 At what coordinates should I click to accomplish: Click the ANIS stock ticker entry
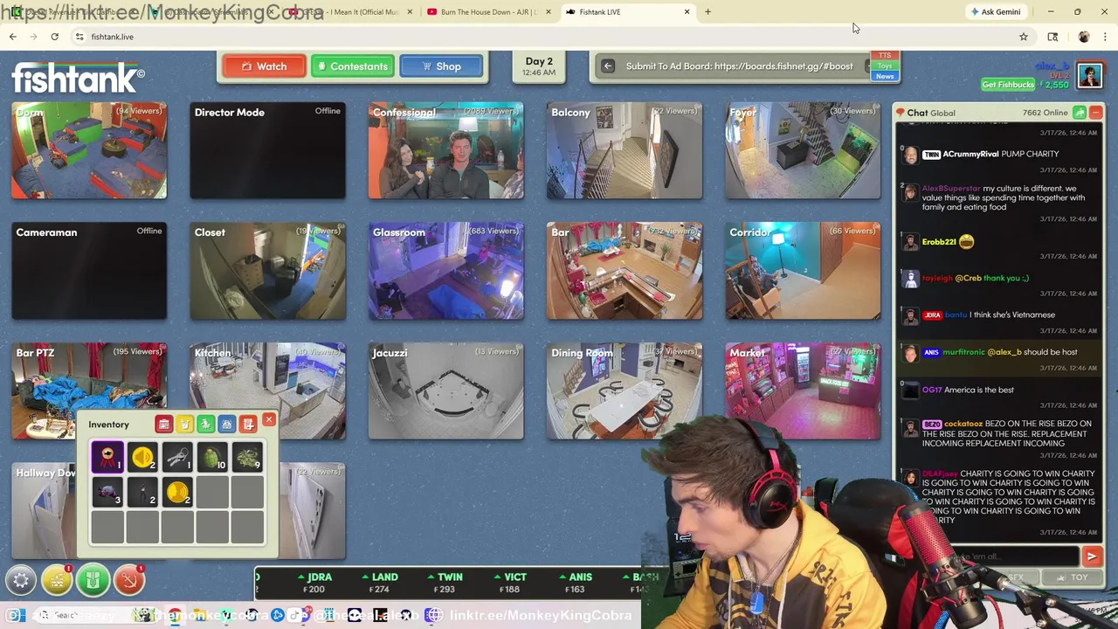coord(576,583)
